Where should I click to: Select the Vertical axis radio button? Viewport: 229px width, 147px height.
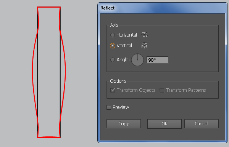pyautogui.click(x=113, y=46)
